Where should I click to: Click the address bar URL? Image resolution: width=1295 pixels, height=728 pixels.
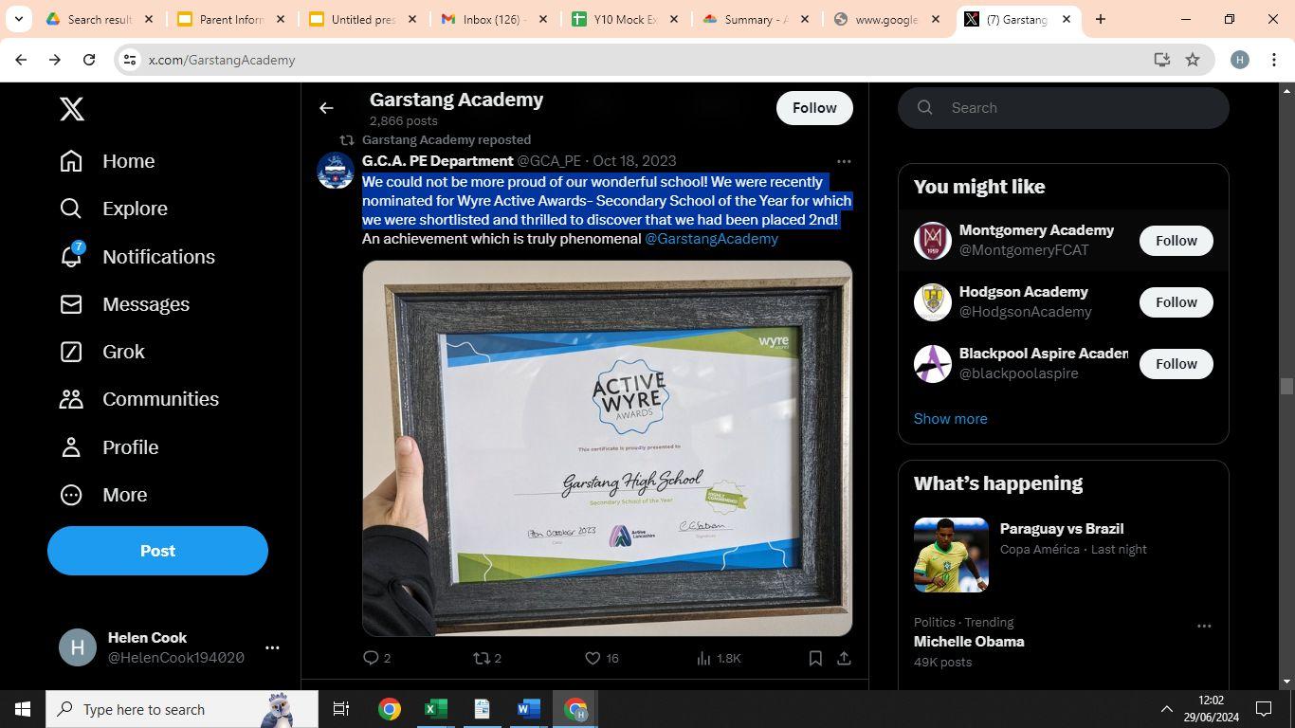(x=222, y=60)
